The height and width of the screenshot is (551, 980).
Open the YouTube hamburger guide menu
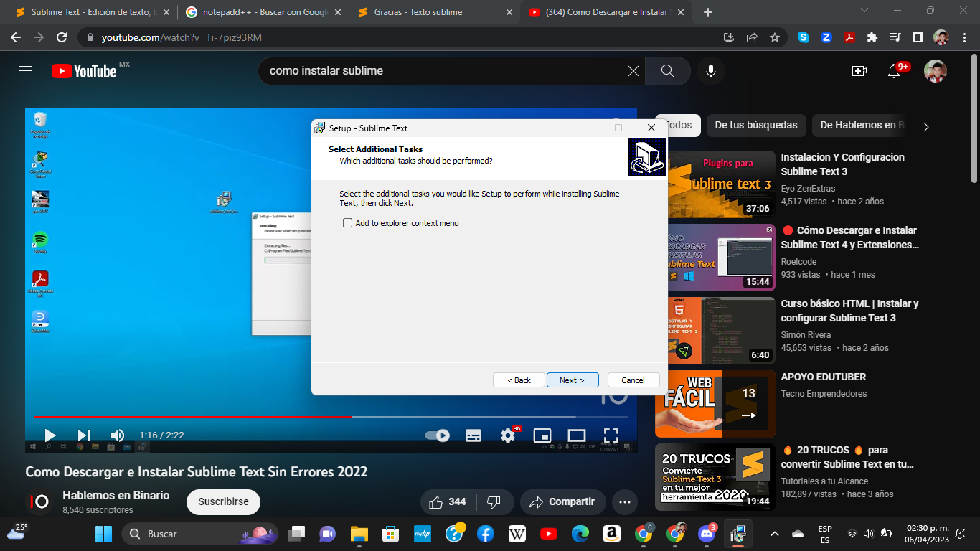tap(26, 71)
